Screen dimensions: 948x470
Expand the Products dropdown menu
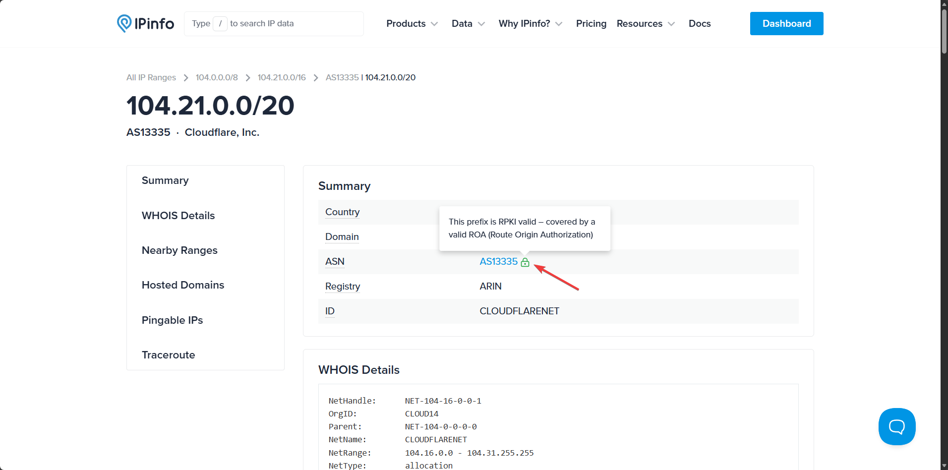[412, 23]
